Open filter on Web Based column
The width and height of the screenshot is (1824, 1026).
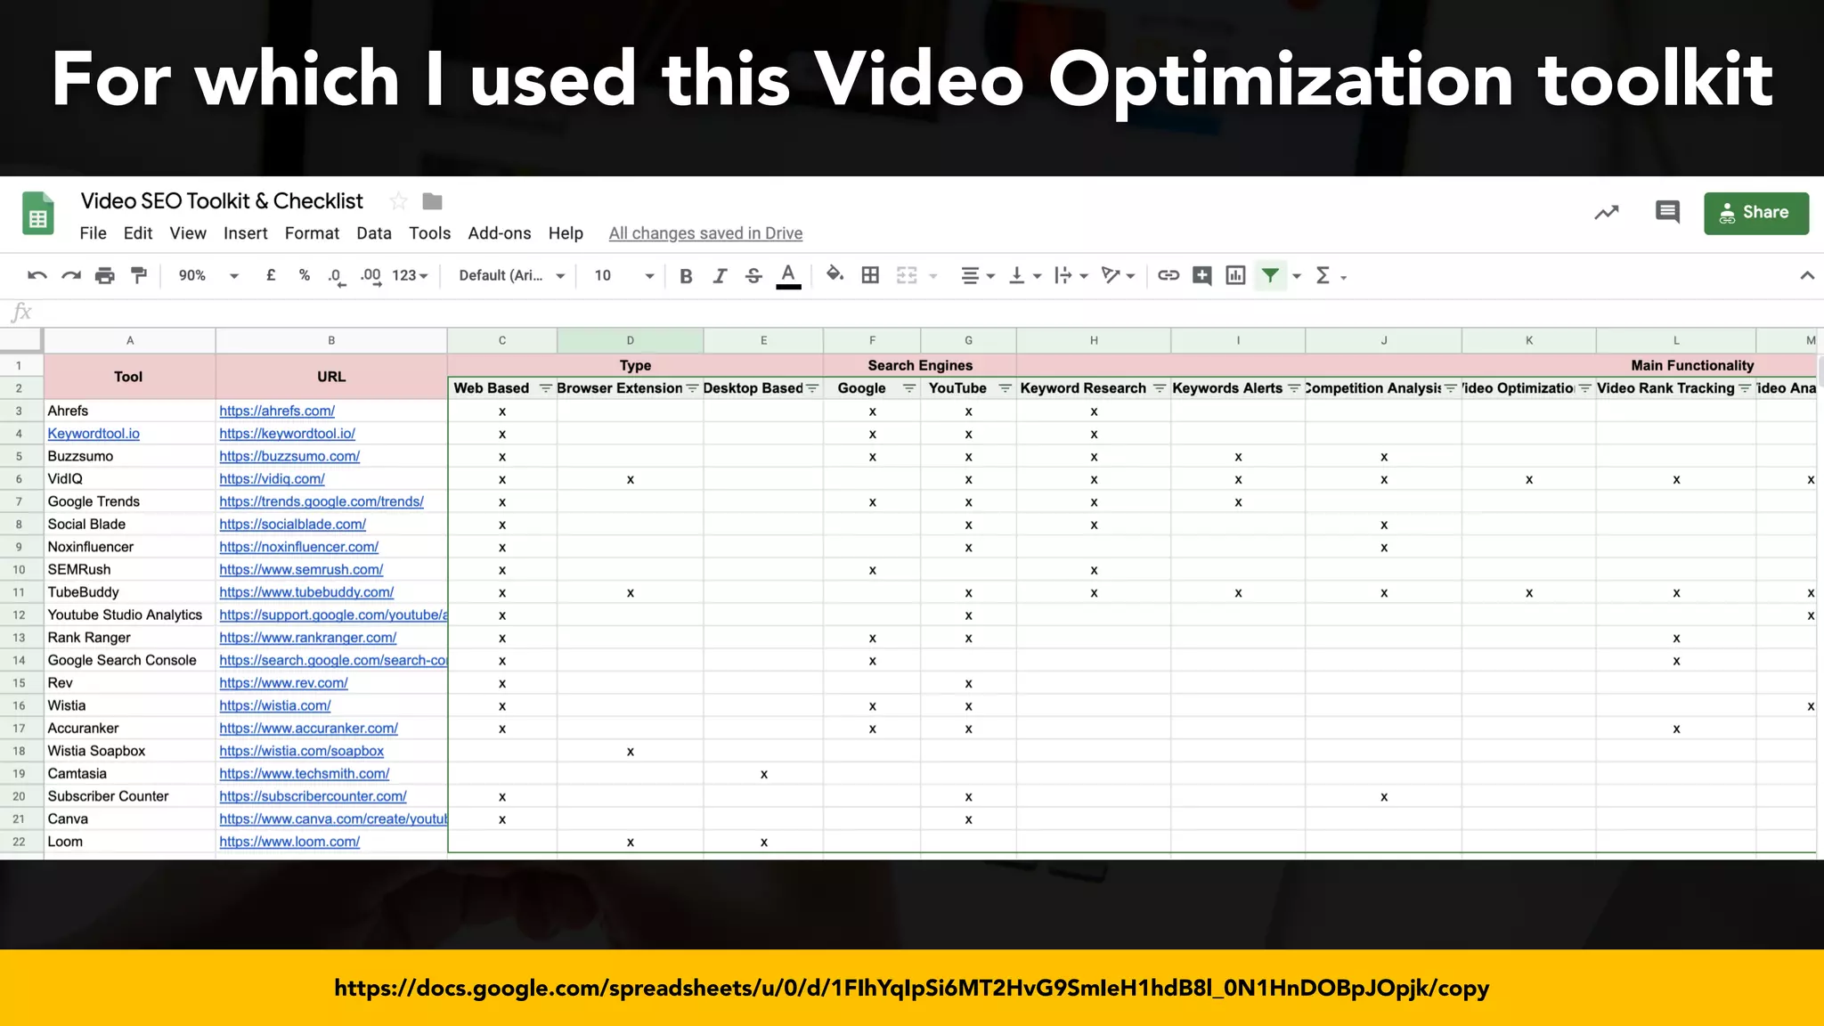click(546, 388)
